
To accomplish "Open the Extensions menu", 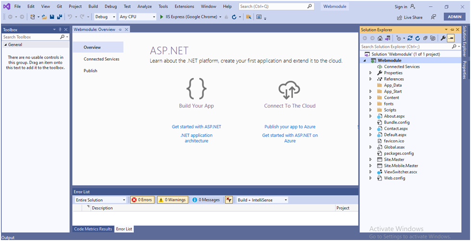I will coord(184,6).
